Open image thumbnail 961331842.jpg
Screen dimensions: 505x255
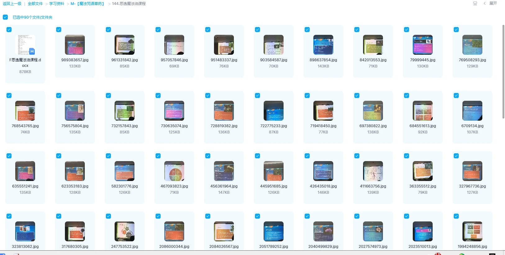[x=125, y=45]
